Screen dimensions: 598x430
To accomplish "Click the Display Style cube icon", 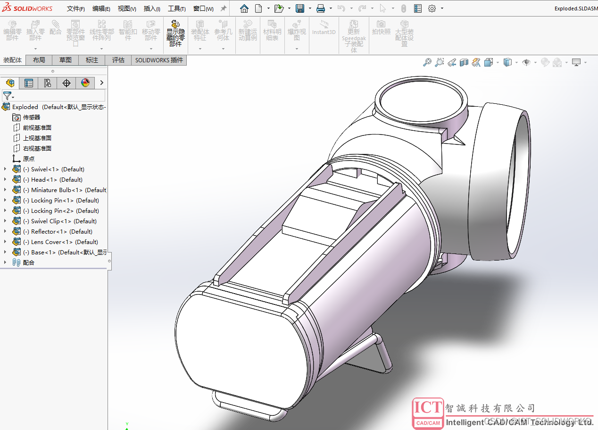I will coord(507,62).
